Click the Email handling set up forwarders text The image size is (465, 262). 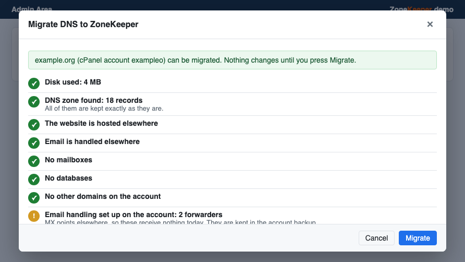[x=133, y=215]
